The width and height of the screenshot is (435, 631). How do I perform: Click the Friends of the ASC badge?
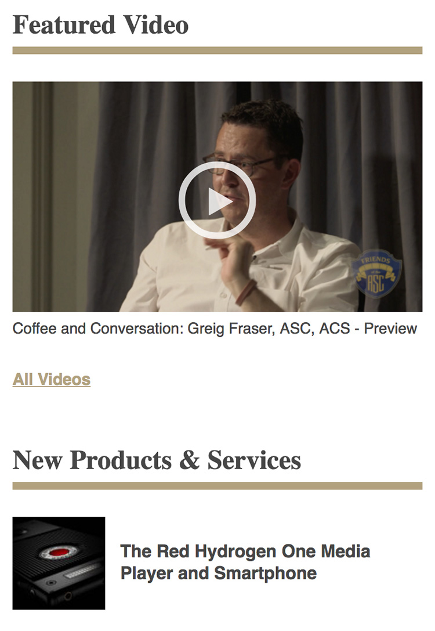point(376,273)
